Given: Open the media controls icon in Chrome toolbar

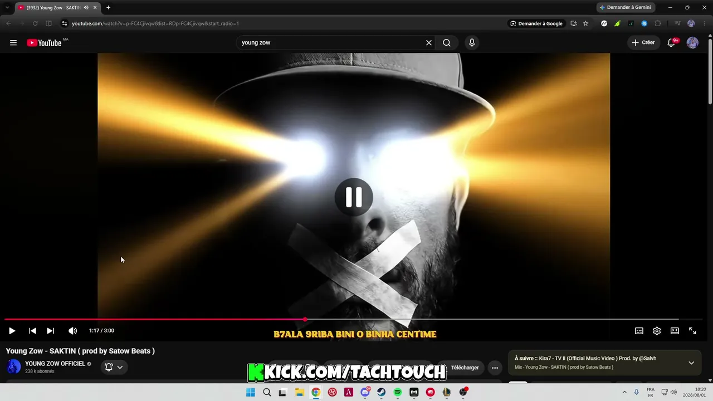Looking at the screenshot, I should click(x=677, y=23).
